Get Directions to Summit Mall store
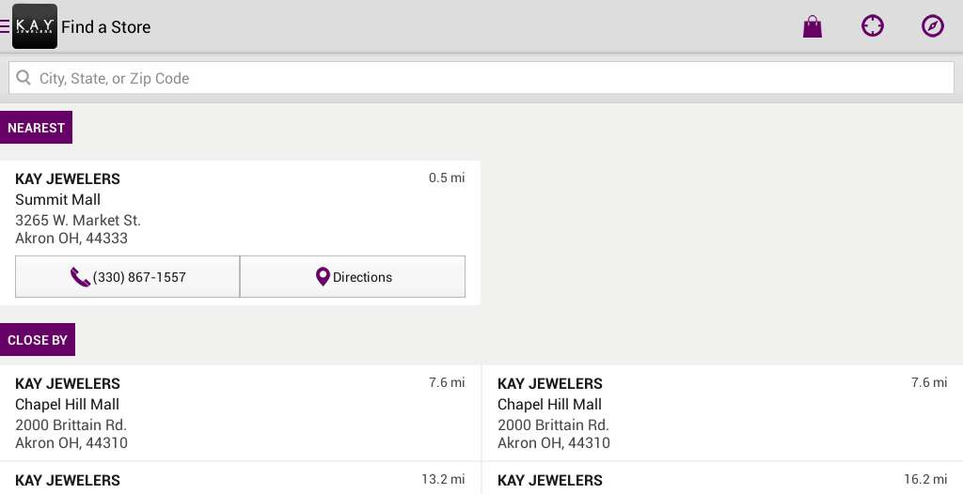 [353, 277]
